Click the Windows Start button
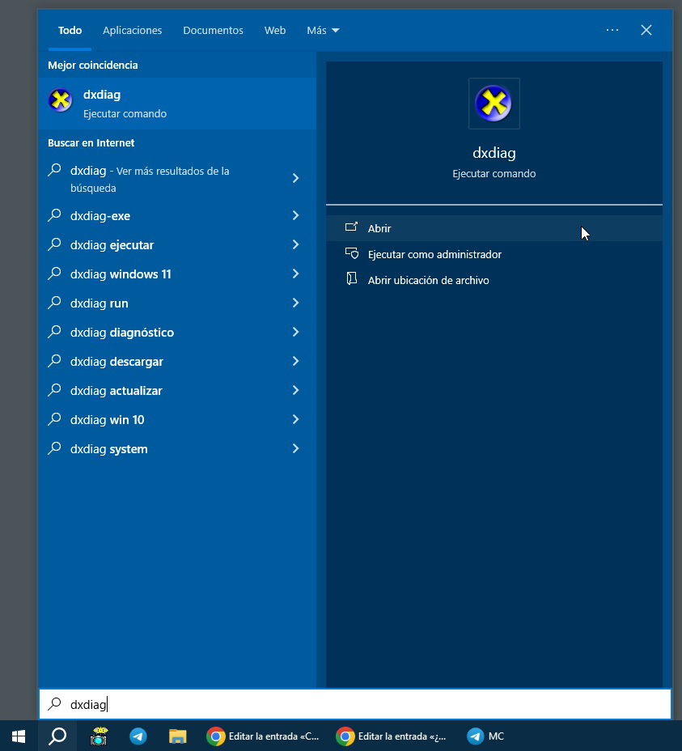 click(19, 736)
